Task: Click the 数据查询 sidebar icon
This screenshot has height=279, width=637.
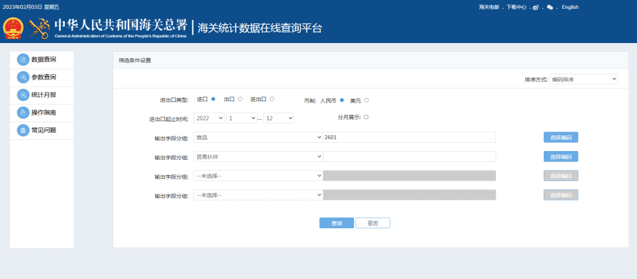Action: pyautogui.click(x=23, y=60)
